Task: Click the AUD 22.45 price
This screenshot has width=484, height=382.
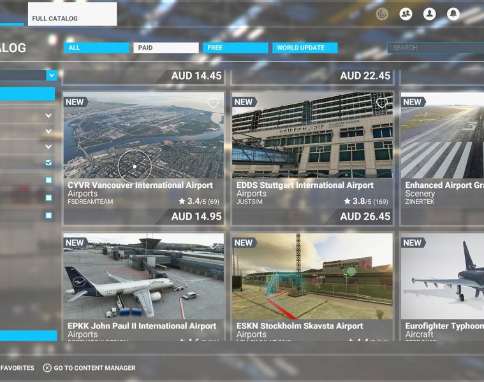Action: [365, 76]
